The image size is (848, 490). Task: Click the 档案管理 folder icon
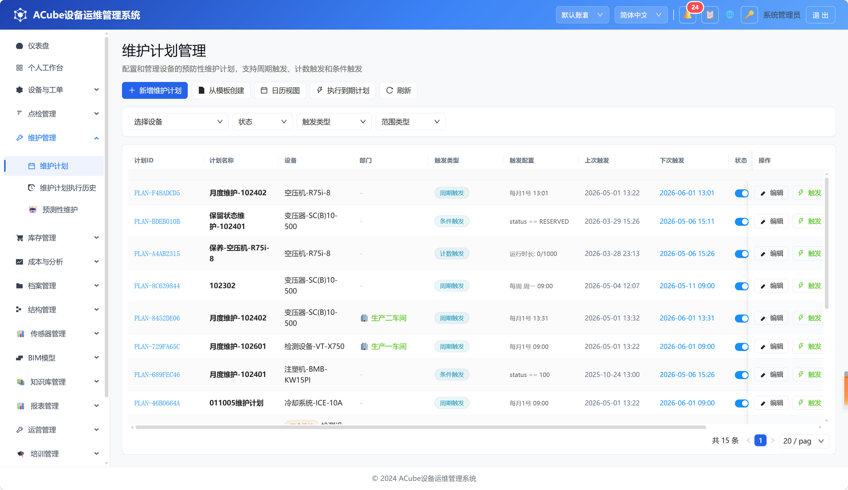click(x=20, y=286)
